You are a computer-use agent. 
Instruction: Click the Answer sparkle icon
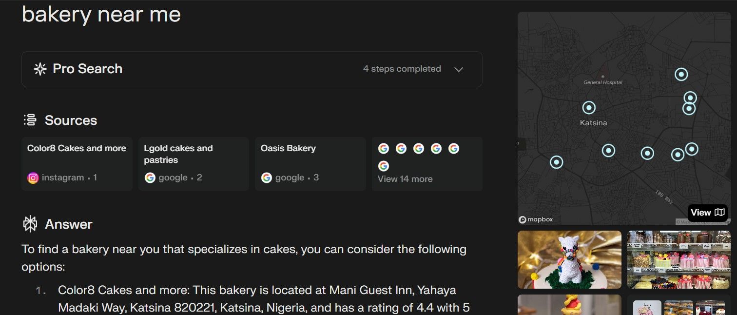point(29,224)
